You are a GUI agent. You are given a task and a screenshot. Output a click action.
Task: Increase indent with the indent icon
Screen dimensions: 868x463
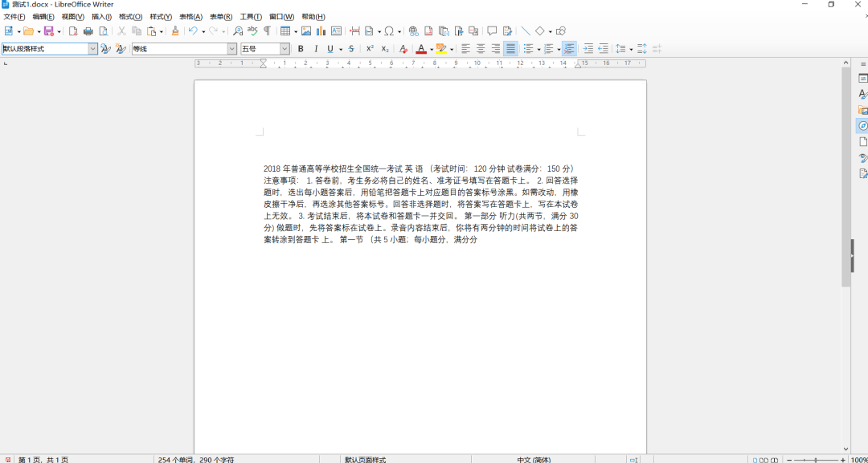588,49
